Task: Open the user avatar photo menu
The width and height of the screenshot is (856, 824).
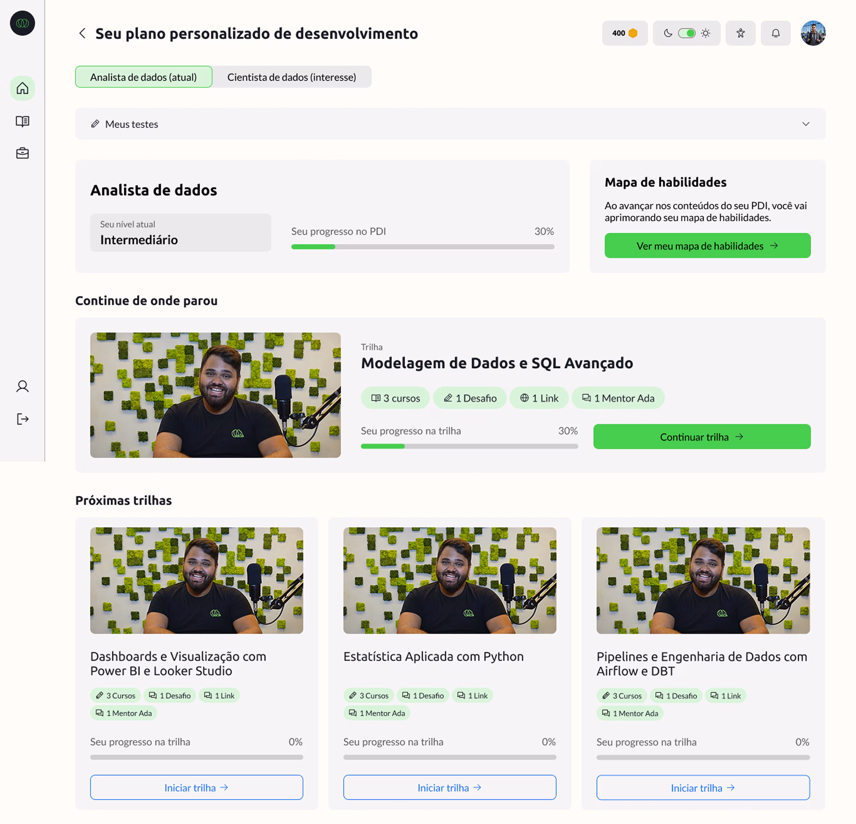Action: (813, 33)
